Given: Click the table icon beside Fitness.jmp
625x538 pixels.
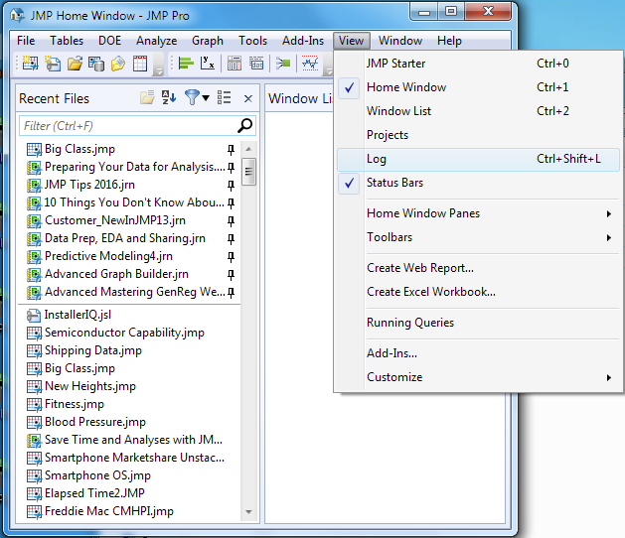Looking at the screenshot, I should tap(34, 405).
